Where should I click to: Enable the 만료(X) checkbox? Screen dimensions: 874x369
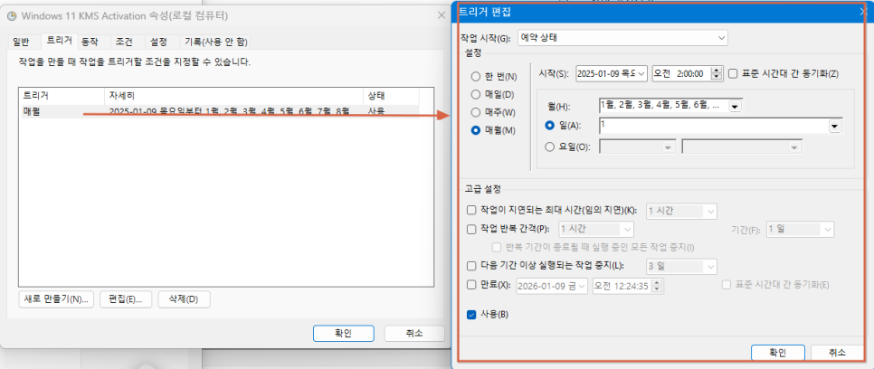click(470, 284)
